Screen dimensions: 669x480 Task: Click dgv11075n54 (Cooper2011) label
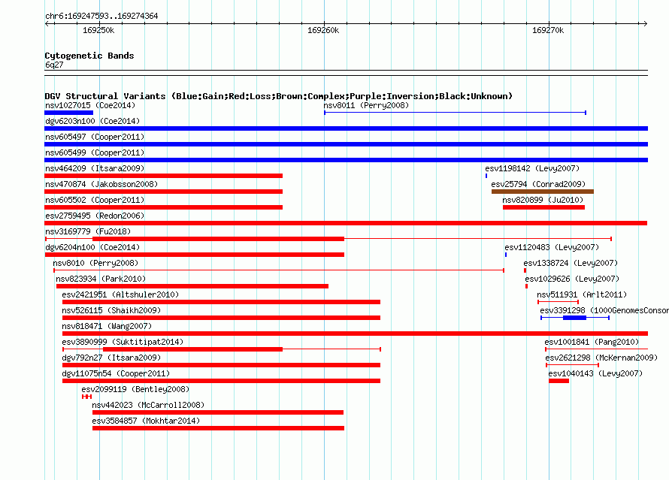(x=116, y=373)
